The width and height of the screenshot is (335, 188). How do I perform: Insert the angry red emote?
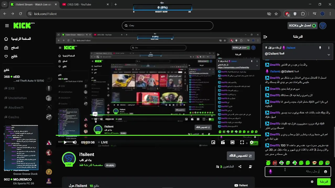[275, 163]
